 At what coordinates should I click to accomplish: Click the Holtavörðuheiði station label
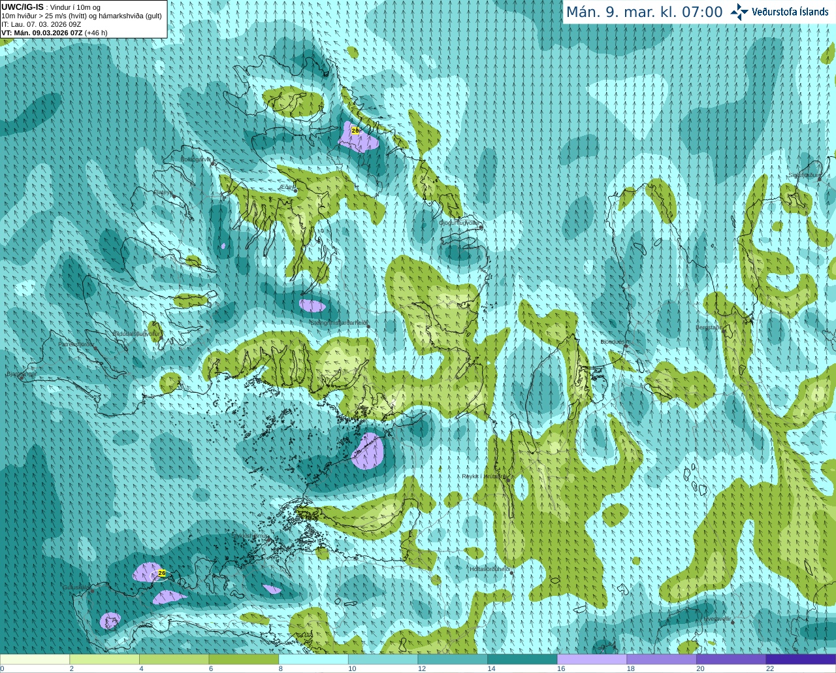[x=490, y=569]
